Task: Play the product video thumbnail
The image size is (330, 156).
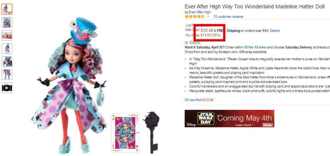Action: pos(7,88)
